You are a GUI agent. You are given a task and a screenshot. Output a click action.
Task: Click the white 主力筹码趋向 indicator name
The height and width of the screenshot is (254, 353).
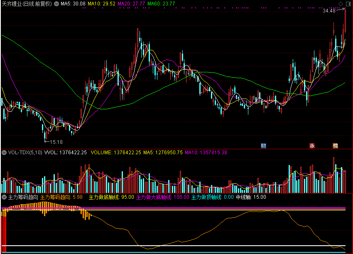coord(23,197)
